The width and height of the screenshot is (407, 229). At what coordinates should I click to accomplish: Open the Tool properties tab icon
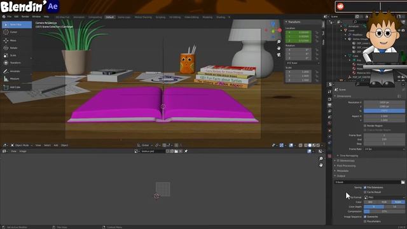pyautogui.click(x=329, y=92)
